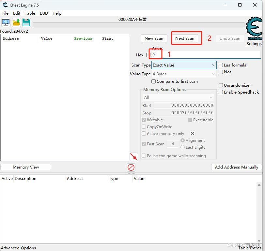265x251 pixels.
Task: Click the Found: 284,672 label
Action: point(14,31)
